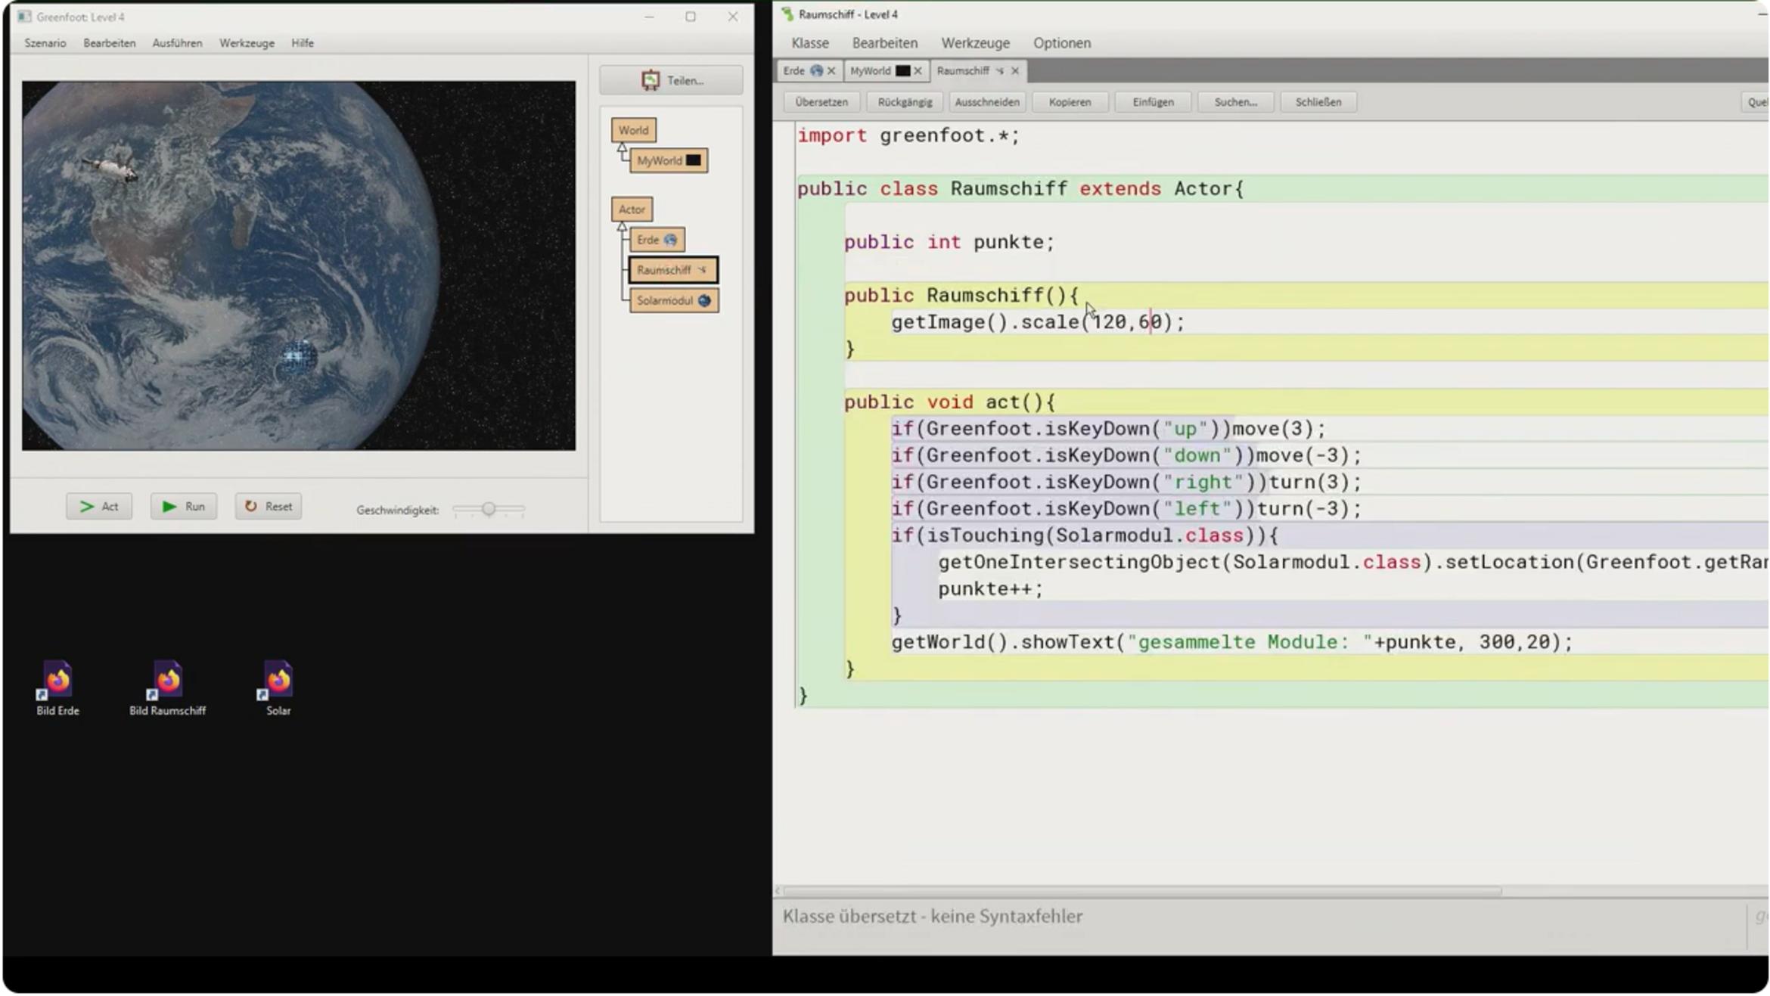Viewport: 1770px width, 996px height.
Task: Click the Suchen... button
Action: pyautogui.click(x=1234, y=102)
